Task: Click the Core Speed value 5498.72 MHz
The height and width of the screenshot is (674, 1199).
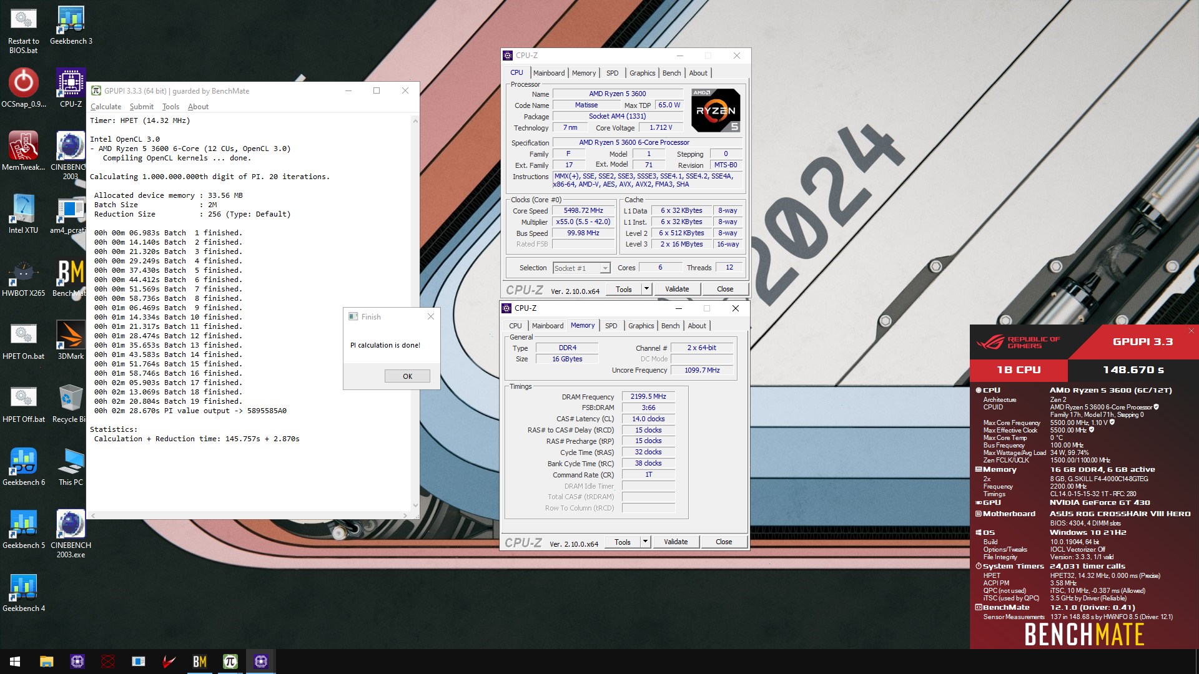Action: pos(583,211)
